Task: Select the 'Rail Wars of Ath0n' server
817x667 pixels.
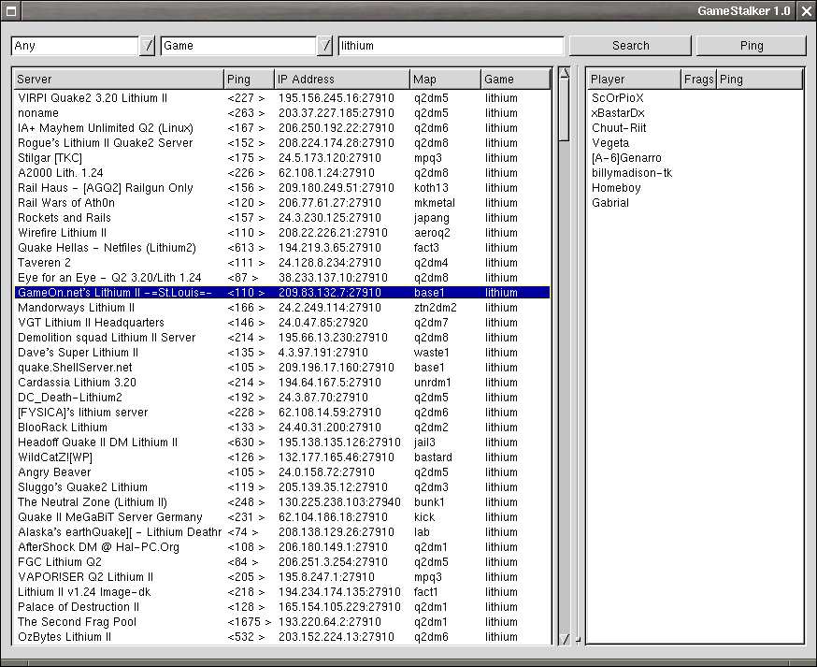Action: (x=66, y=203)
